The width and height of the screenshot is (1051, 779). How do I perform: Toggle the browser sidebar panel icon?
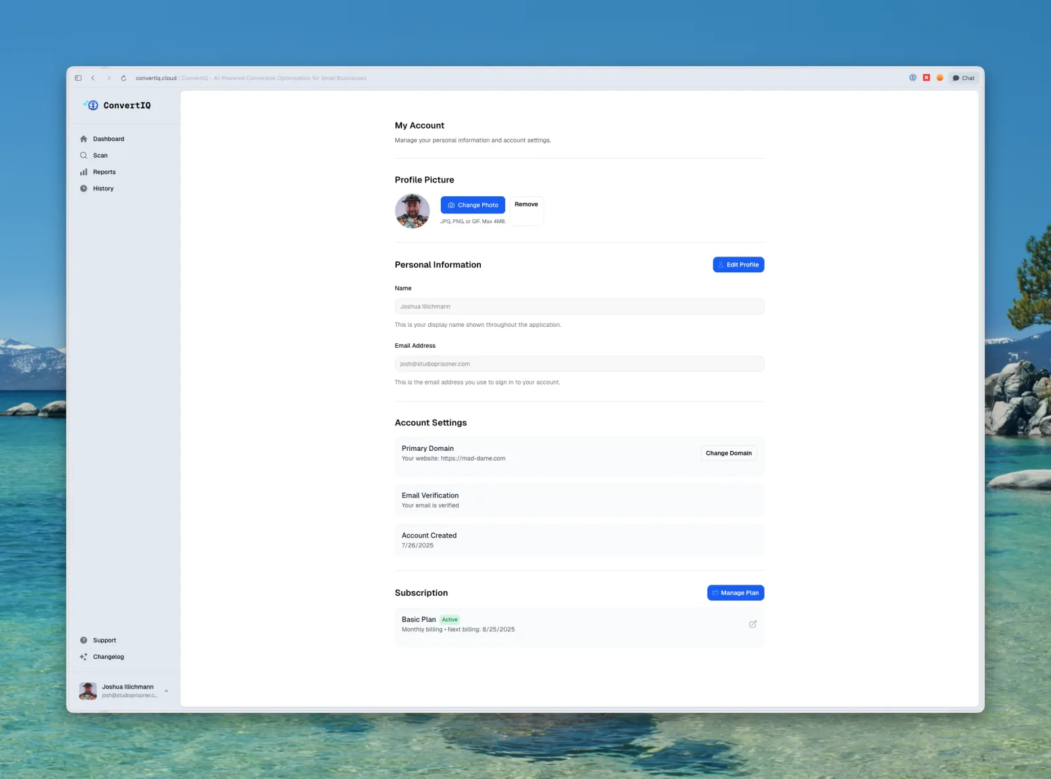click(x=78, y=78)
